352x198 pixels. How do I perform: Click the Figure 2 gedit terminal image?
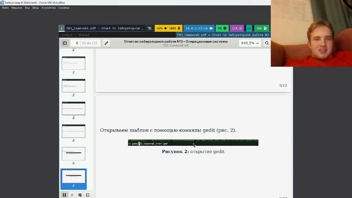pyautogui.click(x=193, y=142)
